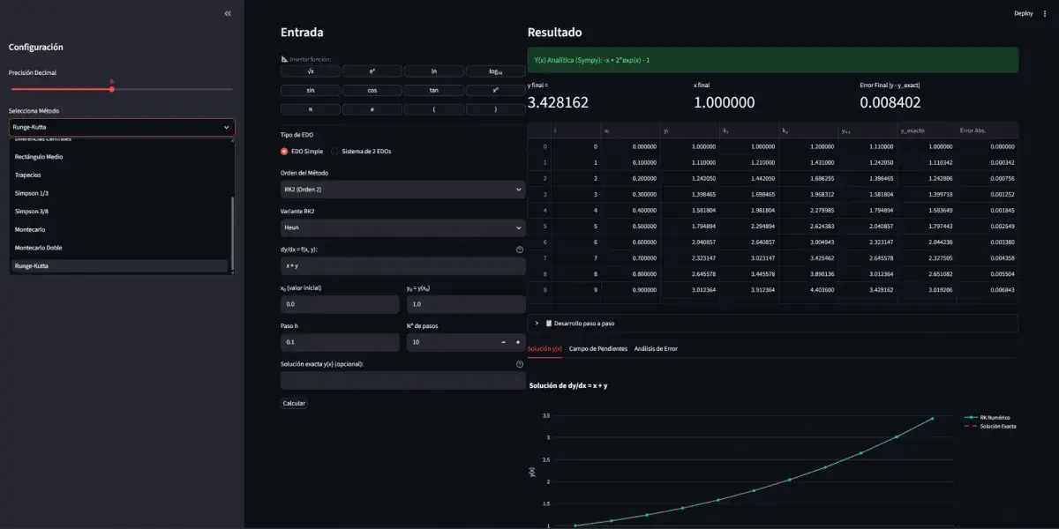This screenshot has width=1059, height=529.
Task: Insert the π constant
Action: tap(311, 109)
